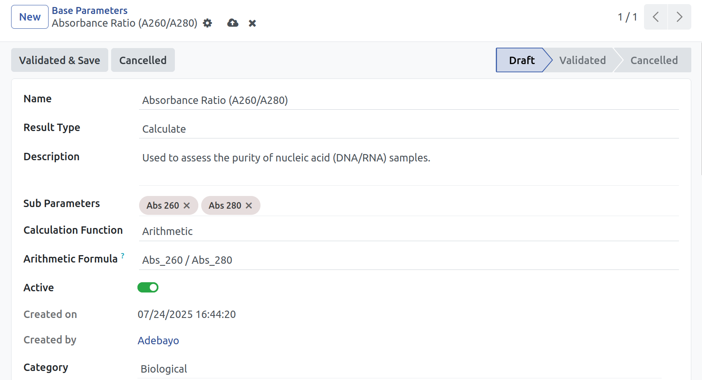Edit the Arithmetic Formula field
Screen dimensions: 702x380
[409, 260]
